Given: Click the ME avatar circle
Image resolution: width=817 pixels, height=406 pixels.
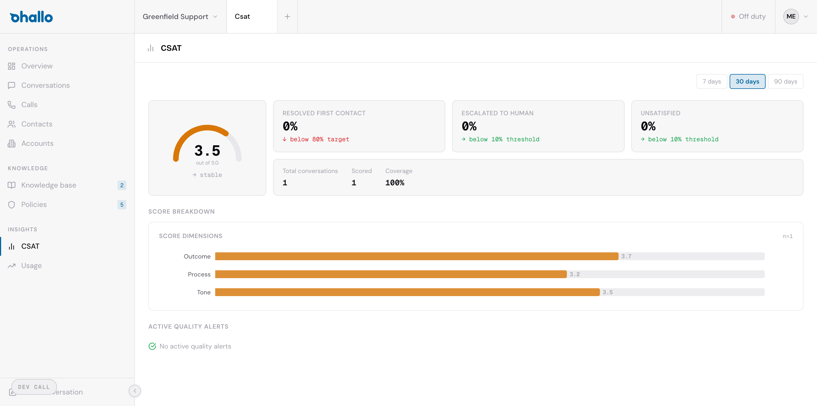Looking at the screenshot, I should [x=791, y=17].
